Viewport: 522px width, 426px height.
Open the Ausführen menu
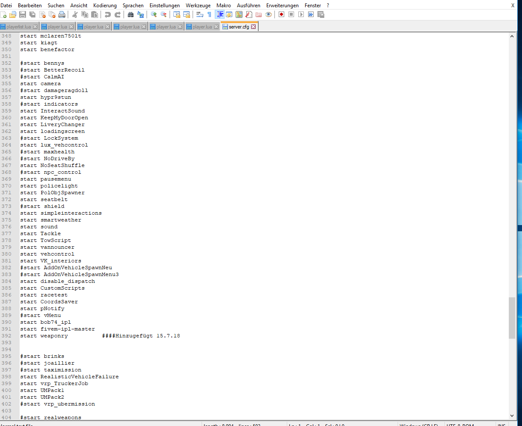pos(248,6)
